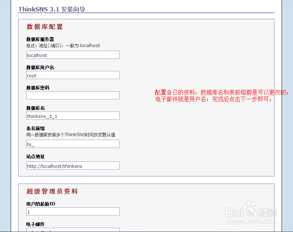Select the table prefix field containing ts_

coord(73,144)
